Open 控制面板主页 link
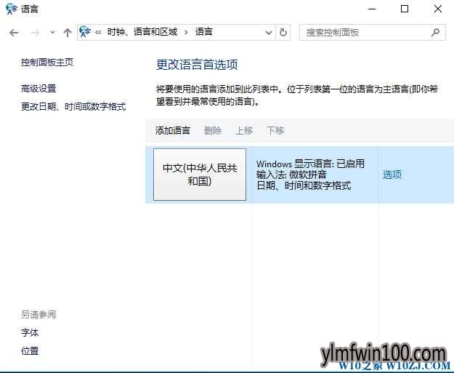The image size is (454, 373). pyautogui.click(x=47, y=63)
